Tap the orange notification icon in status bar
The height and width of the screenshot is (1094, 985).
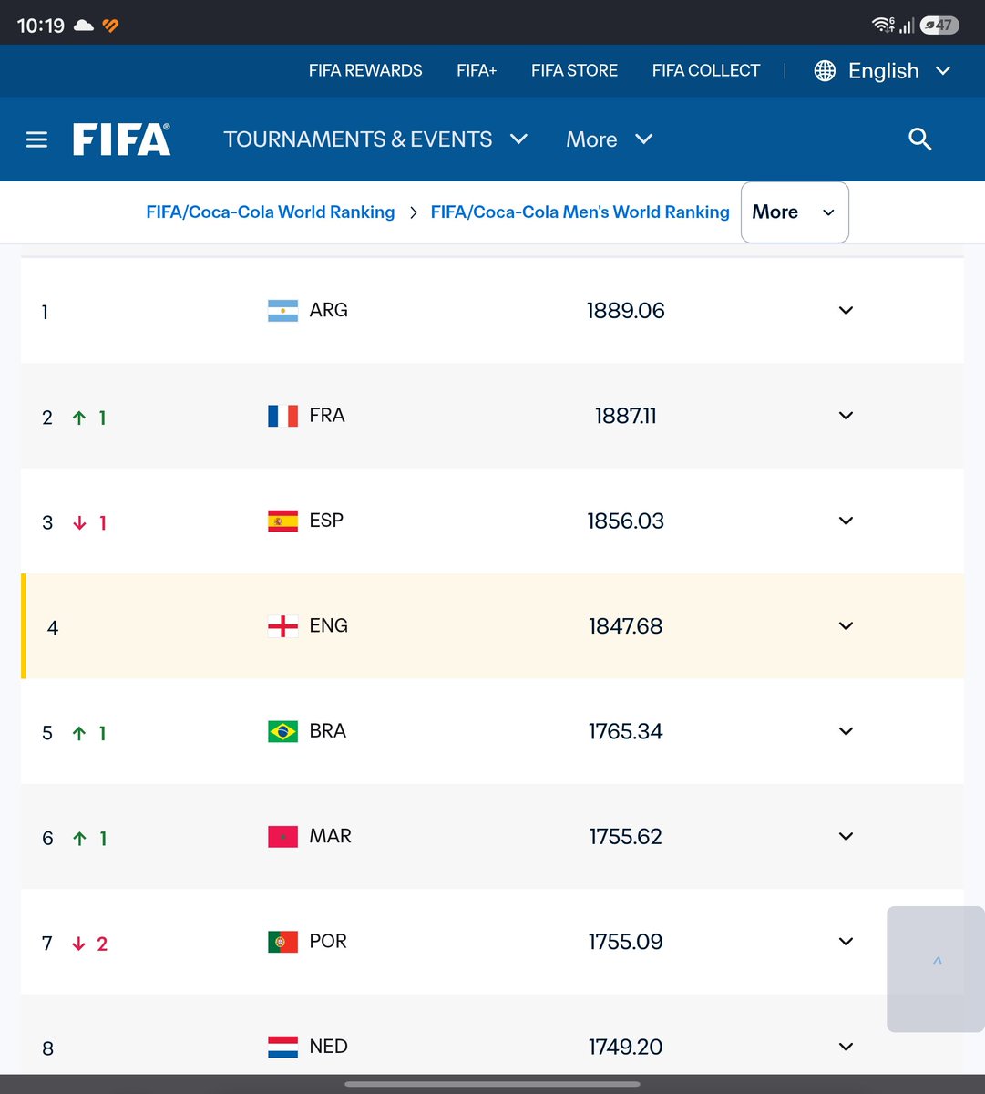click(110, 26)
